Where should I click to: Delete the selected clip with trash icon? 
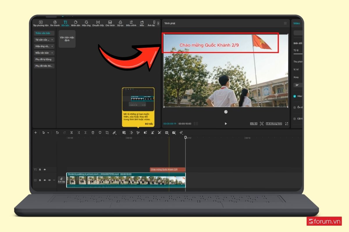tap(93, 133)
